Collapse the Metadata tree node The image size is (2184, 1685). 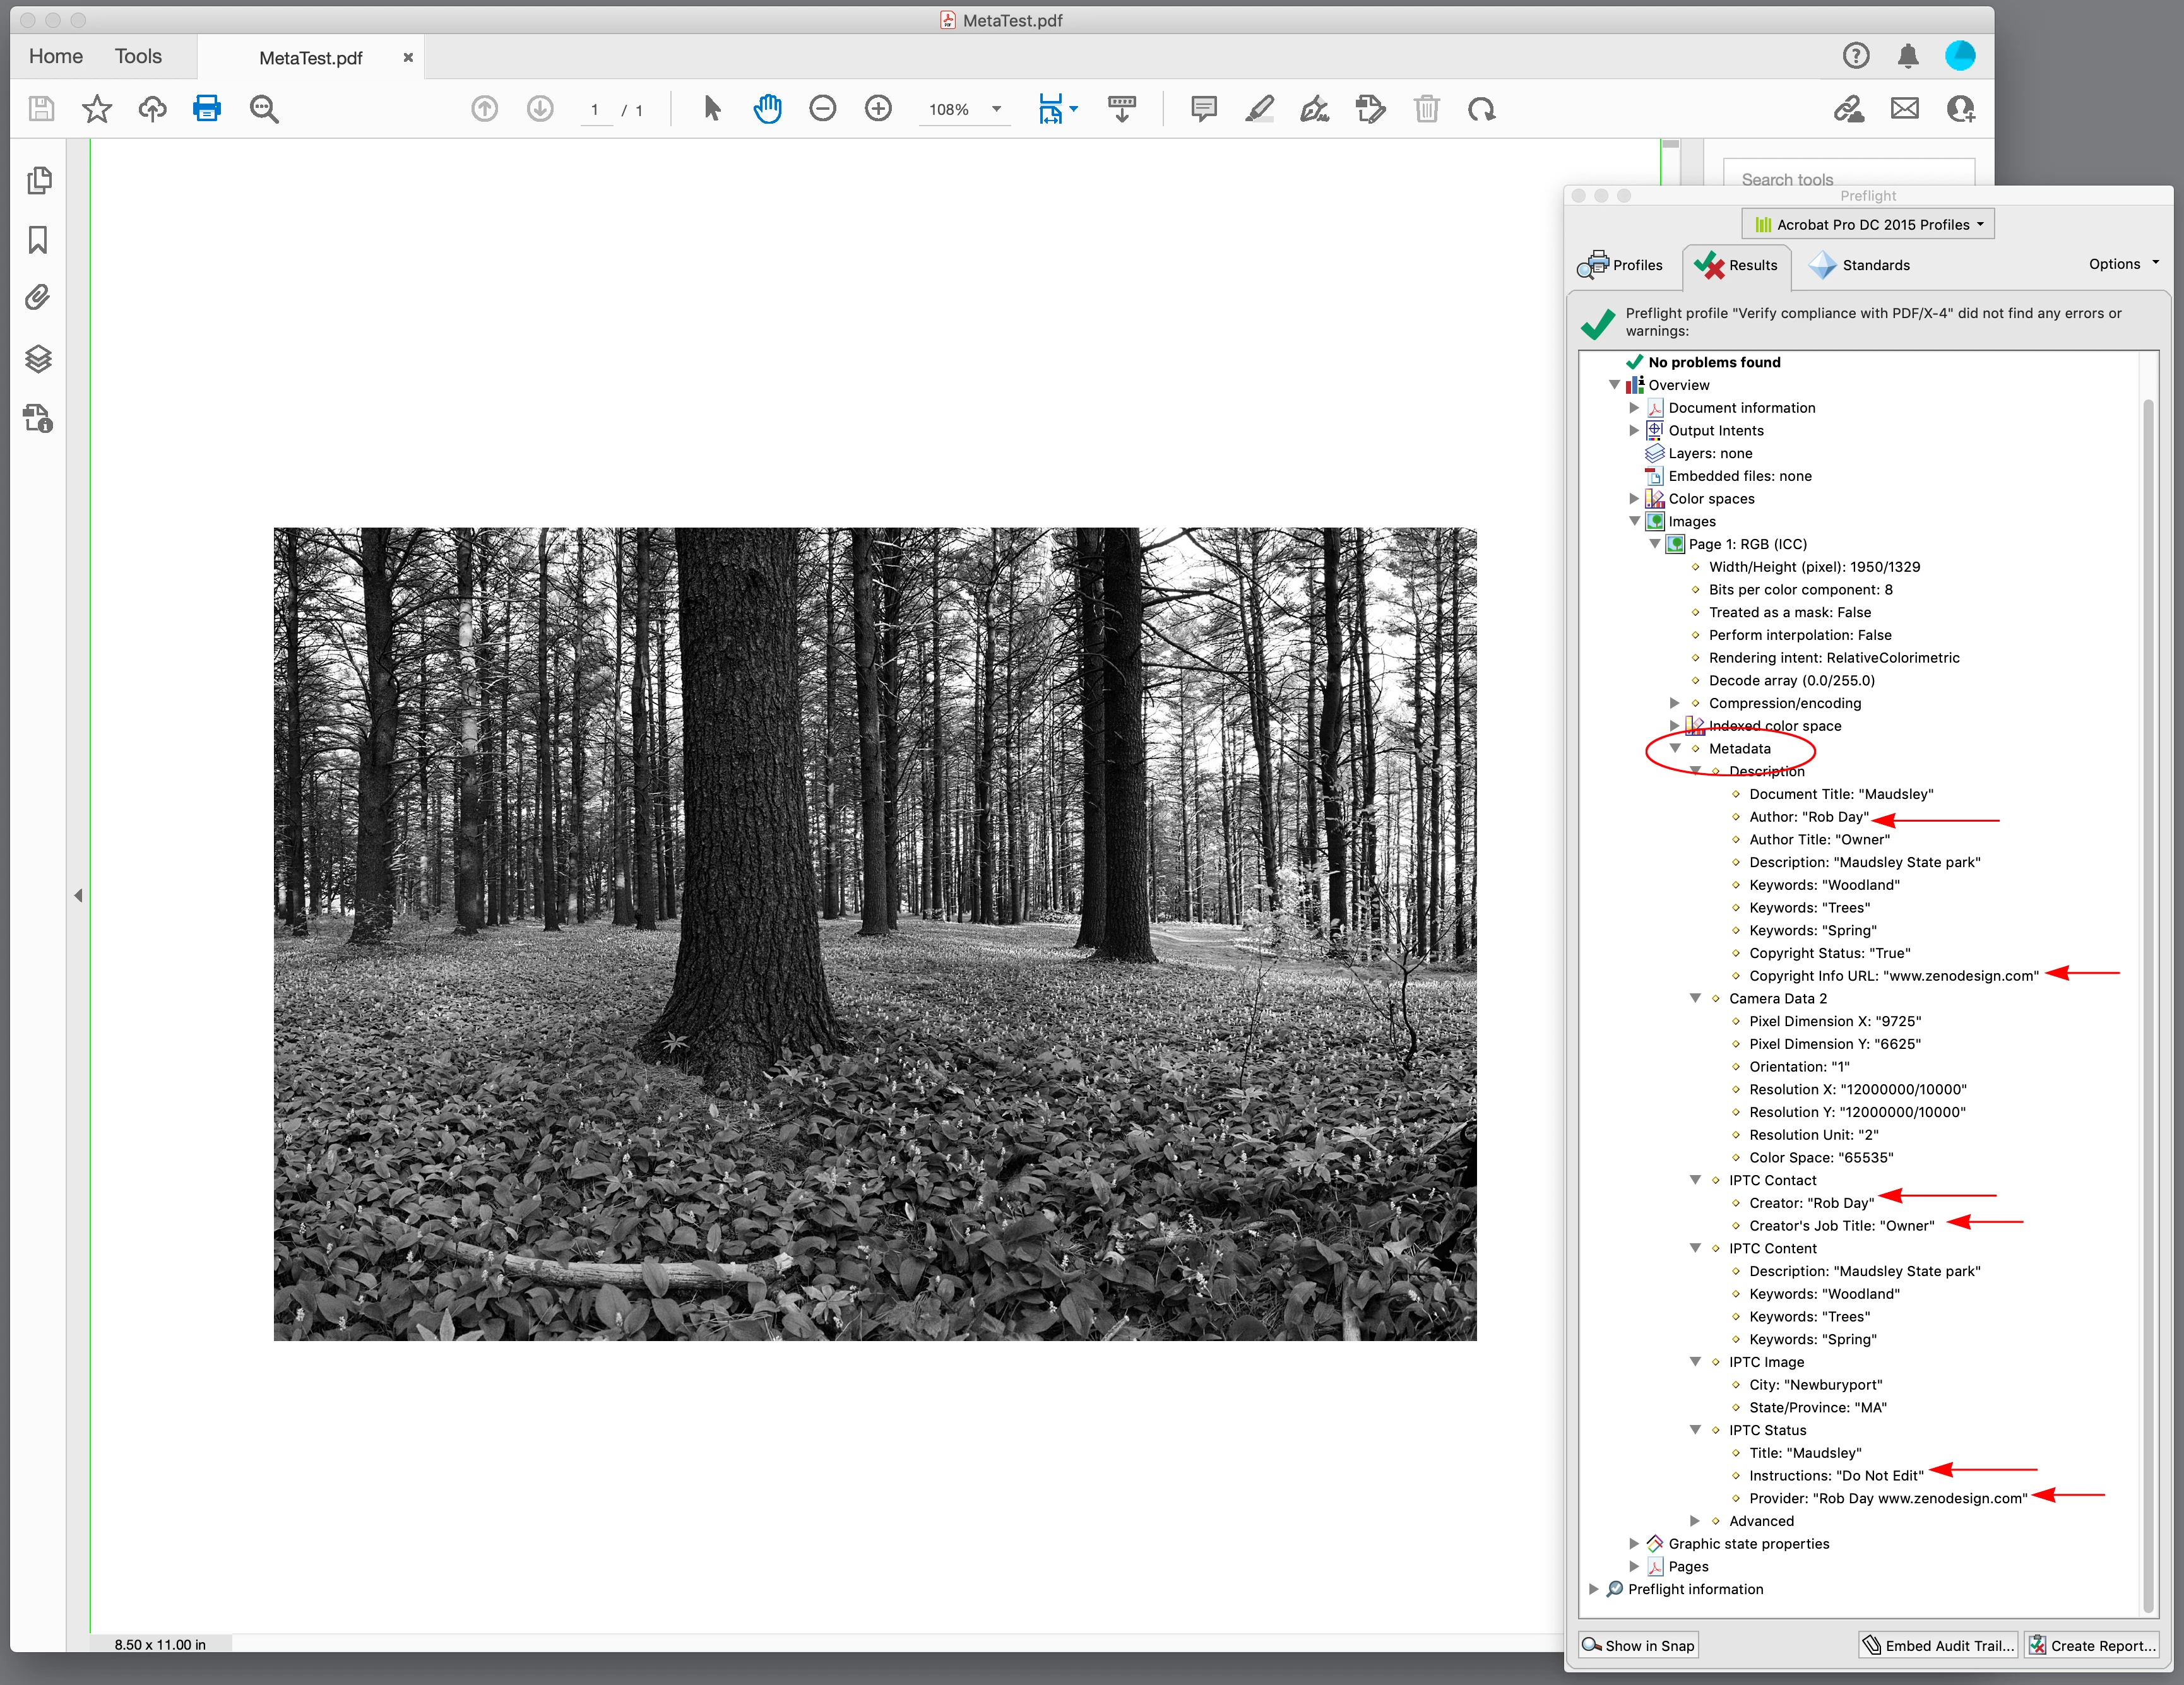pyautogui.click(x=1675, y=748)
